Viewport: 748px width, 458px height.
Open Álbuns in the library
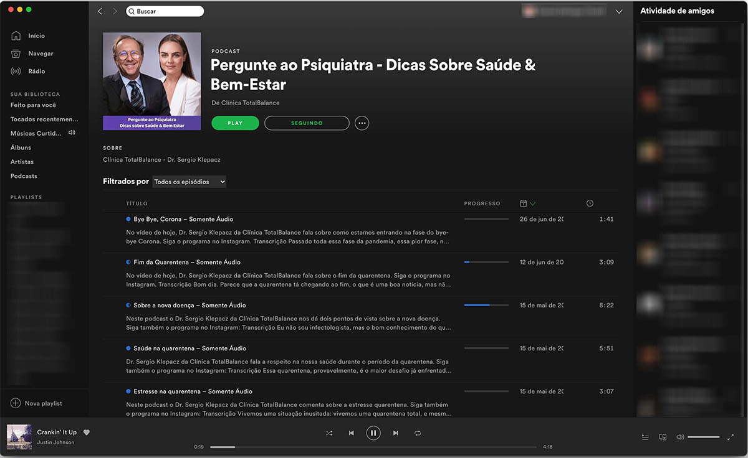pos(21,147)
